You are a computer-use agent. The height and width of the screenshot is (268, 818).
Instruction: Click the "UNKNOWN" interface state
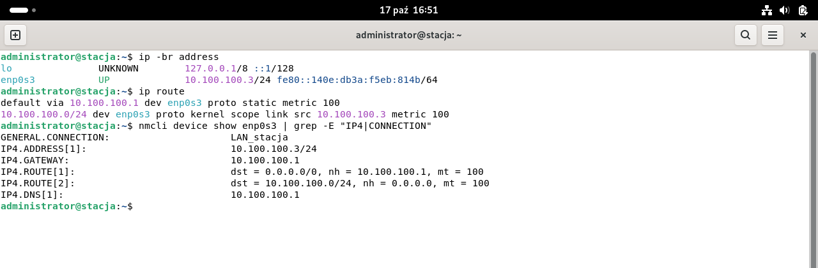tap(118, 68)
